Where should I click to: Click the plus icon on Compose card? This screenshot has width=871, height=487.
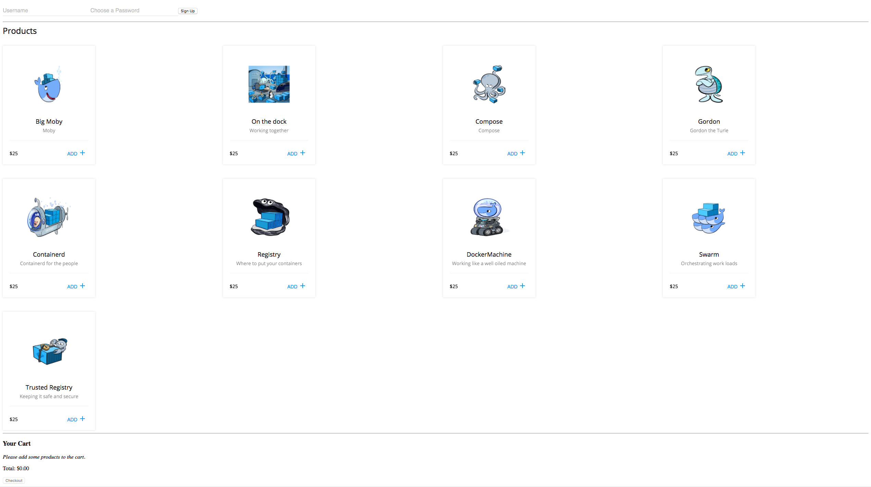(x=522, y=153)
